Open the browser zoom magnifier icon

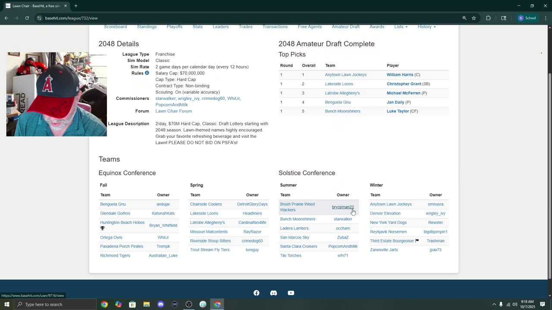point(464,18)
